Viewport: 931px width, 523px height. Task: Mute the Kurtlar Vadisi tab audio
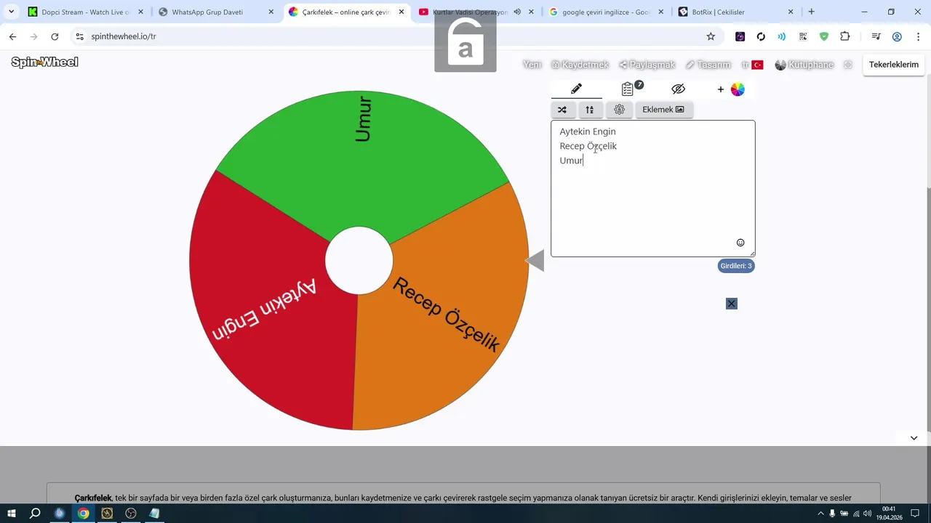pyautogui.click(x=517, y=12)
